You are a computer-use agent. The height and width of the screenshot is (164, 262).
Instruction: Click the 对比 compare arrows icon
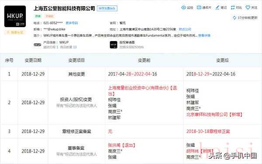pos(233,7)
